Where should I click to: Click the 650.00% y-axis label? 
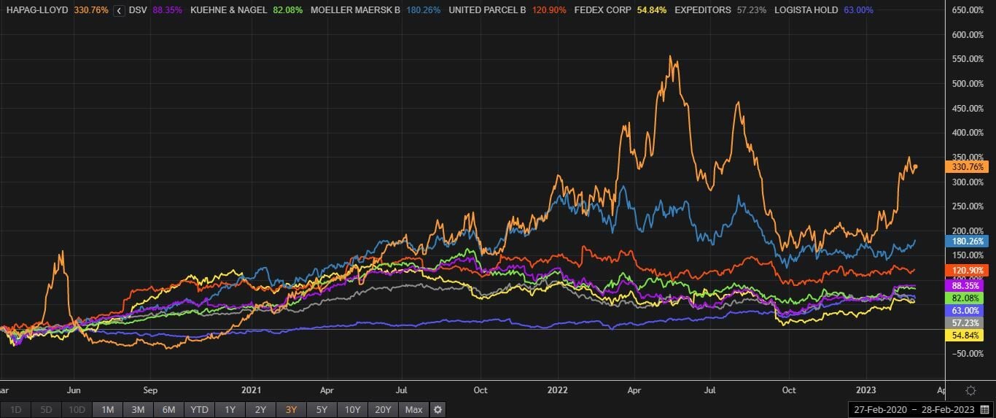[968, 10]
